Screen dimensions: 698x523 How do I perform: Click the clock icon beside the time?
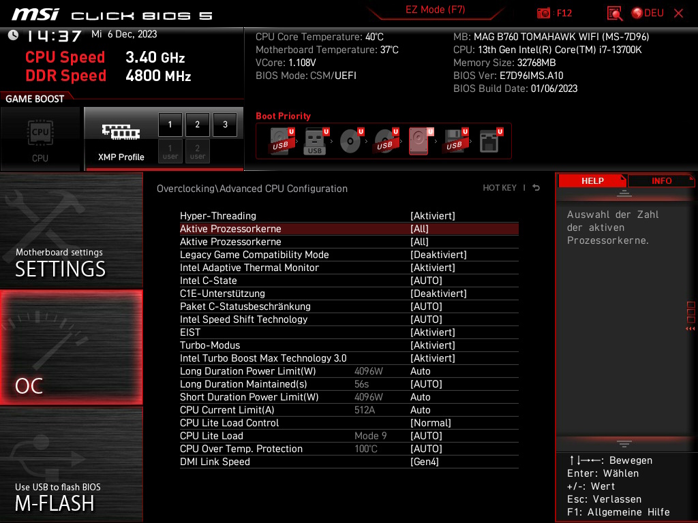(14, 35)
